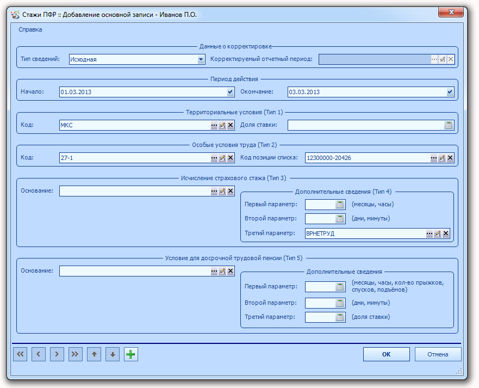Viewport: 479px width, 388px height.
Task: Clear the ВРНЕТРУД field
Action: (x=446, y=233)
